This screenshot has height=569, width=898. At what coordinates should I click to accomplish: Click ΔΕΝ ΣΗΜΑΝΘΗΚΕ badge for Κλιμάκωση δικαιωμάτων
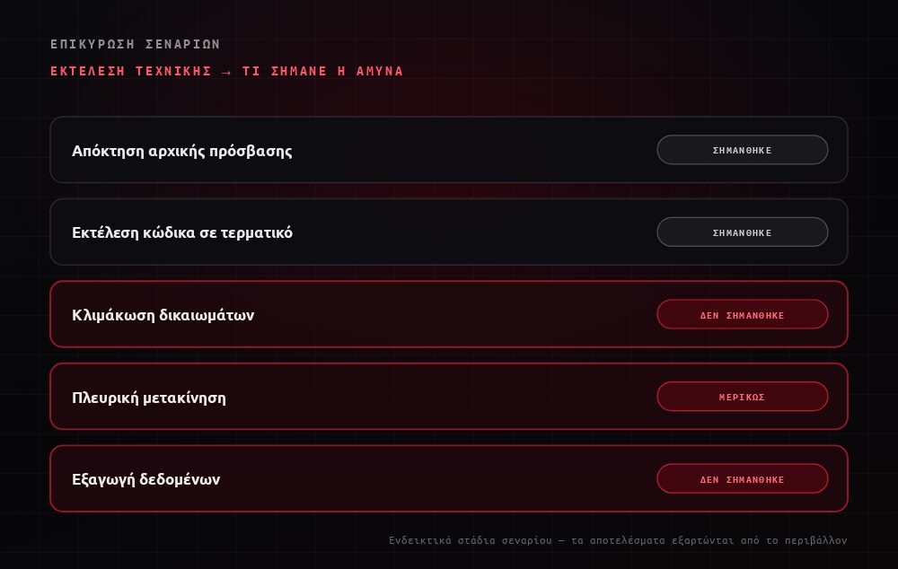tap(743, 314)
